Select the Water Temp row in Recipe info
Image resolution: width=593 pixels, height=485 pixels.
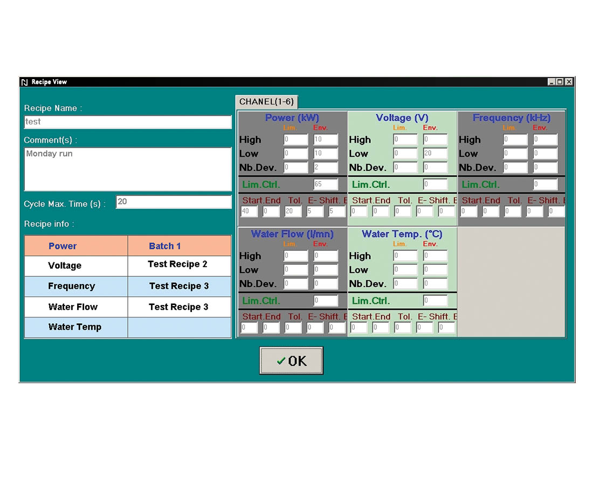point(76,327)
